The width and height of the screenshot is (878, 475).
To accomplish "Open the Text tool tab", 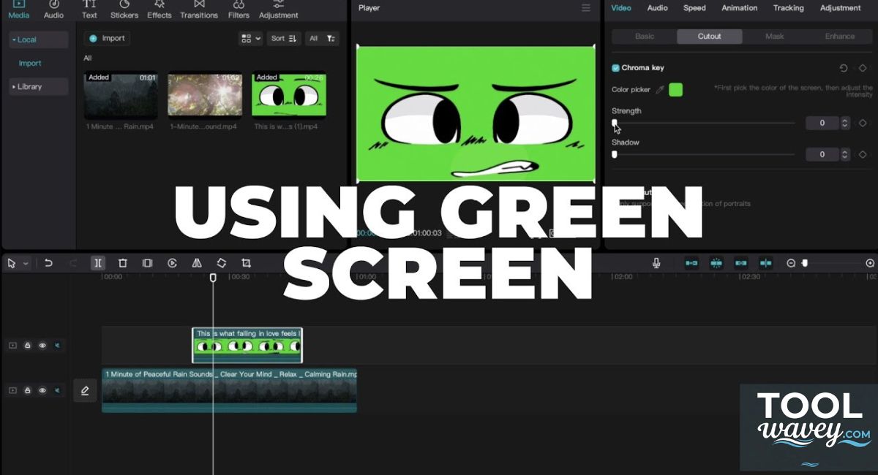I will click(x=89, y=9).
